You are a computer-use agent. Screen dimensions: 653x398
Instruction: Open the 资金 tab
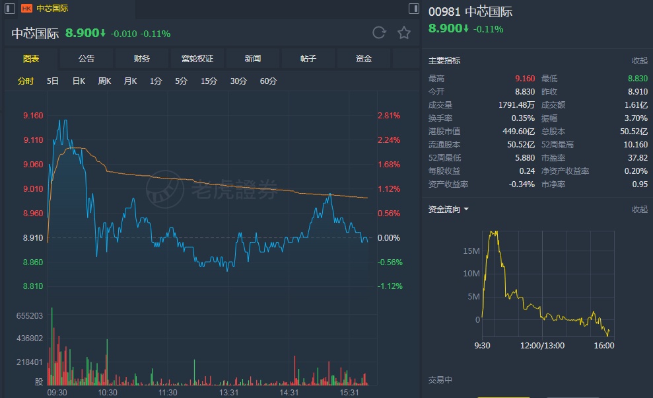click(364, 59)
